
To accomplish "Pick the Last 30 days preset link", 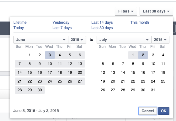I will pyautogui.click(x=102, y=28).
